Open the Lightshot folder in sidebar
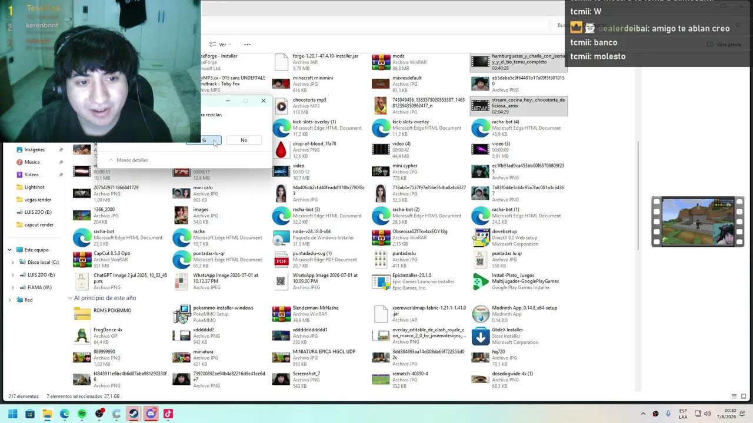Screen dimensions: 753x423 point(34,187)
